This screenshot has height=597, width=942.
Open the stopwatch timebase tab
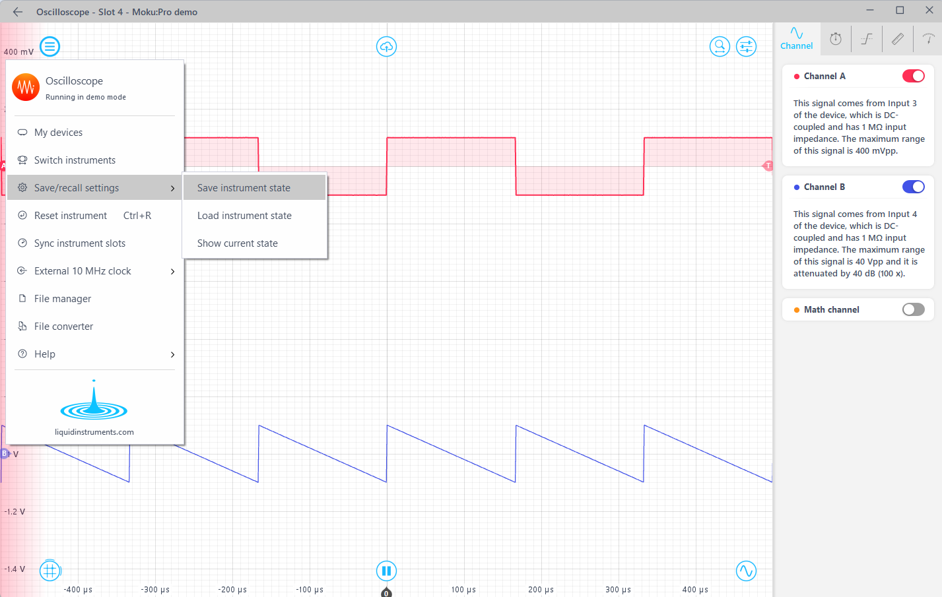click(x=836, y=39)
